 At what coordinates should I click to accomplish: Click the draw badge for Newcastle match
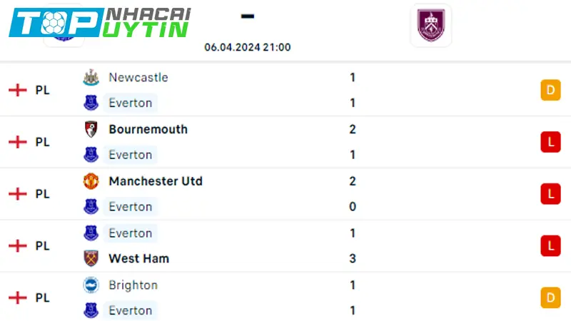coord(550,90)
